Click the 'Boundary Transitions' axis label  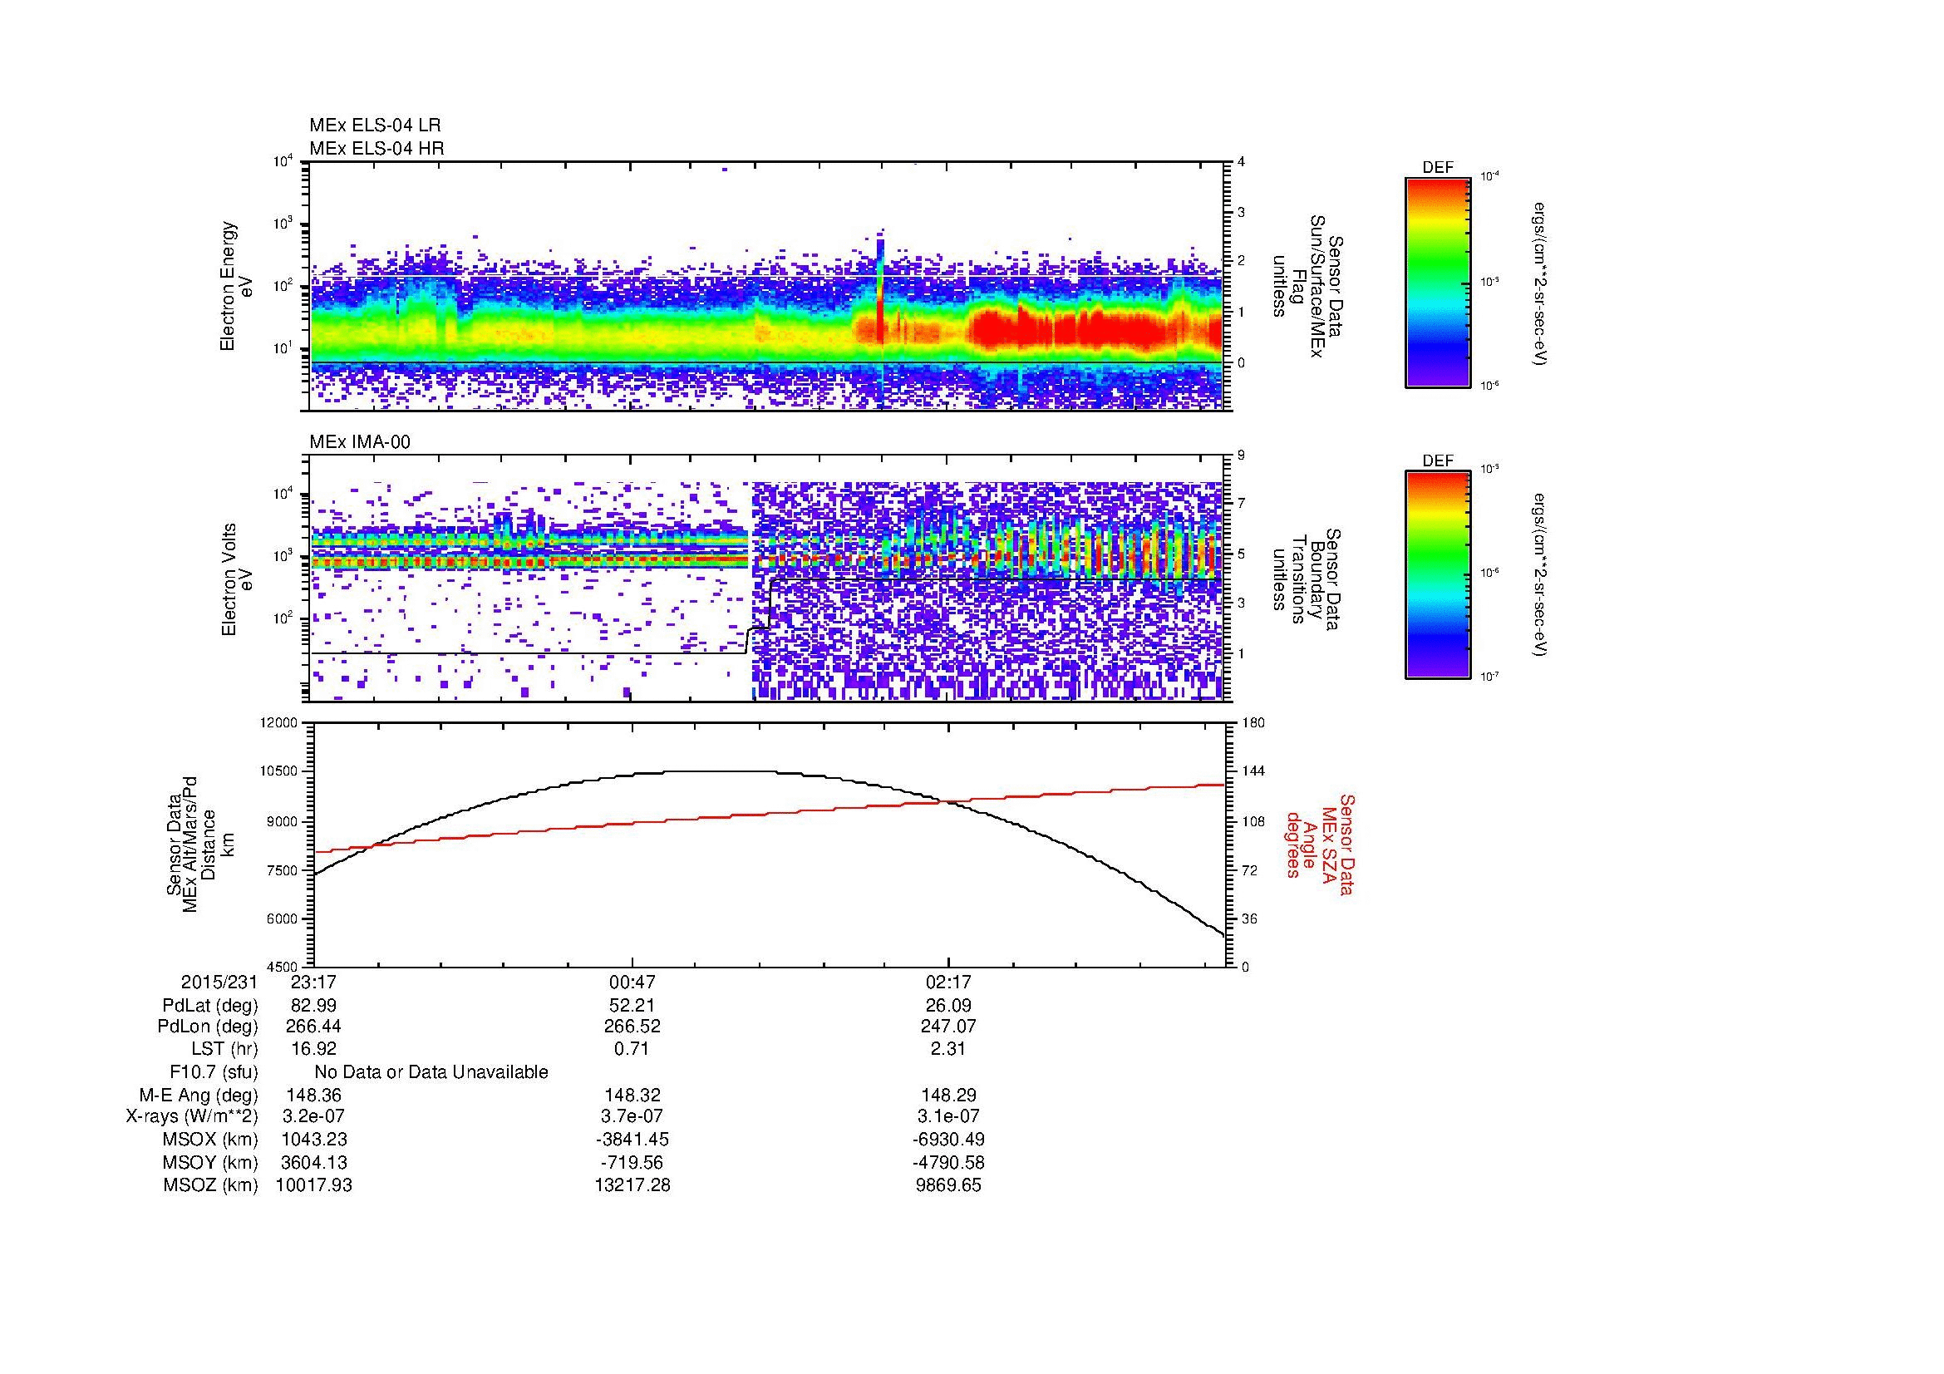tap(1308, 580)
